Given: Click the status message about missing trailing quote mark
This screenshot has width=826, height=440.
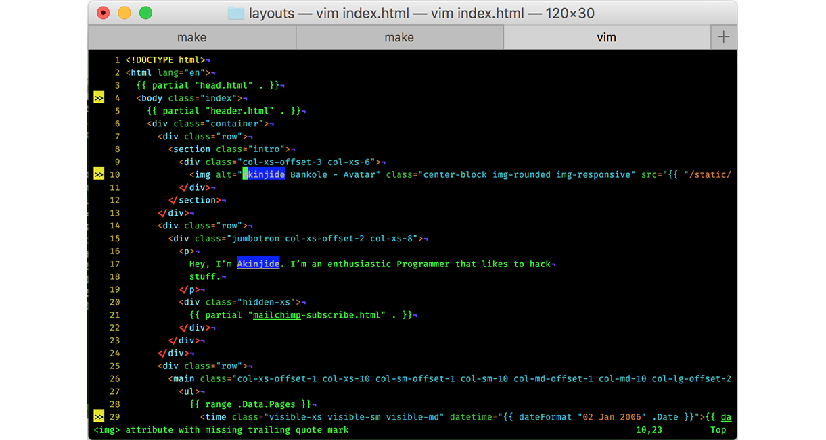Looking at the screenshot, I should 221,430.
